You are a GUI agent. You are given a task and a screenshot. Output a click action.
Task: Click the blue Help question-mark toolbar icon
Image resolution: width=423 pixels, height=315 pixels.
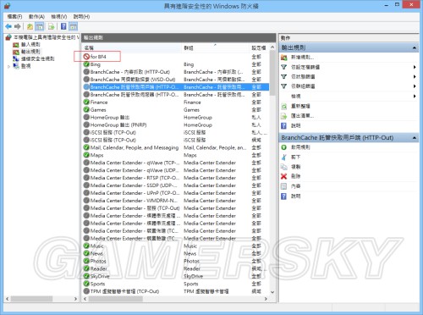coord(63,26)
